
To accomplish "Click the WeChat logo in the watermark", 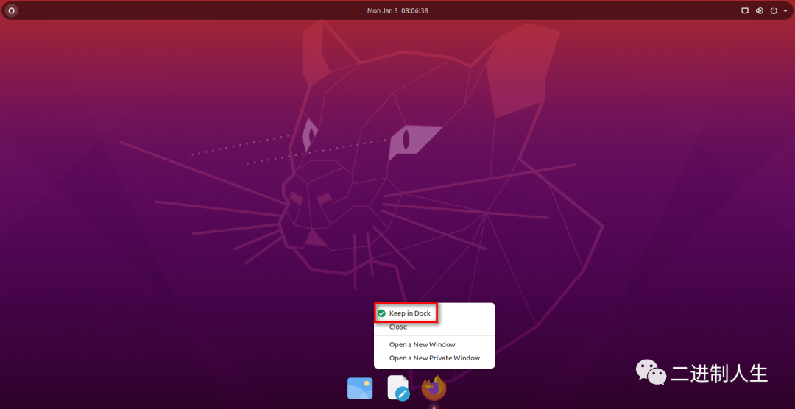I will click(x=651, y=372).
